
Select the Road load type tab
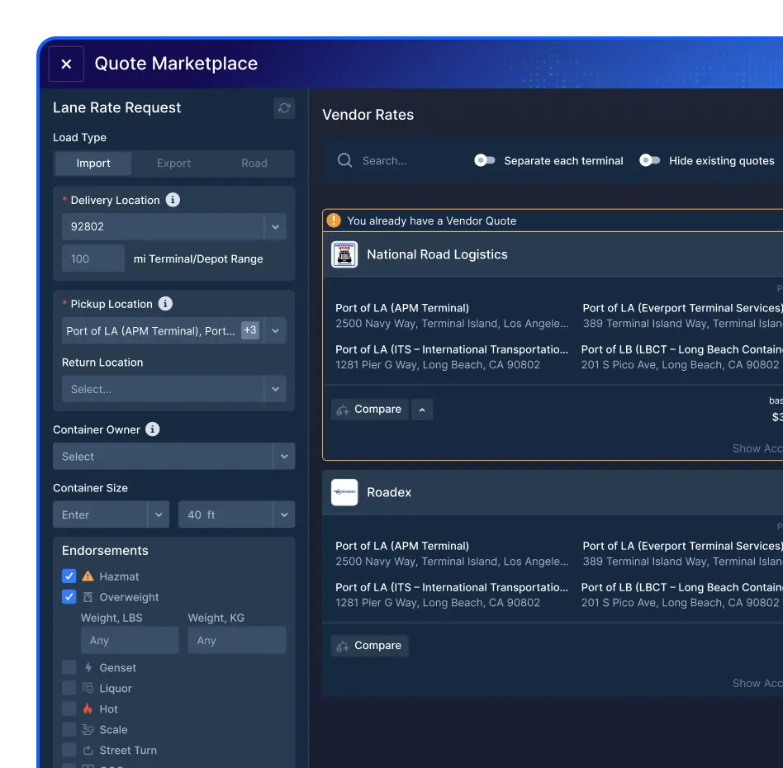point(254,164)
